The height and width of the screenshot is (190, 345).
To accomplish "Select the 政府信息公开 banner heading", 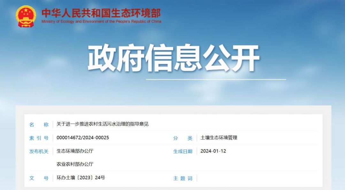I will point(173,58).
